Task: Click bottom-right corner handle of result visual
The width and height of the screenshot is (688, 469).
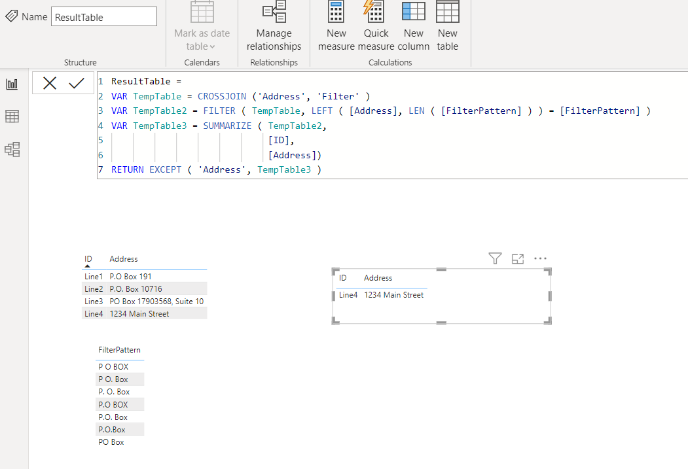Action: tap(548, 321)
